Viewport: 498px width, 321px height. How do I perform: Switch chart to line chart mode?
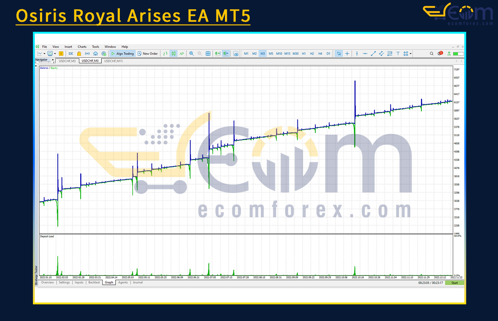click(x=182, y=54)
